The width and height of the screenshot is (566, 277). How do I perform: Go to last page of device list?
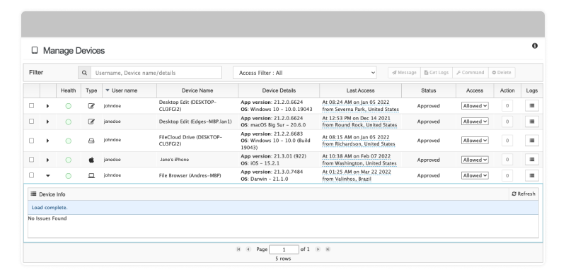[x=328, y=249]
